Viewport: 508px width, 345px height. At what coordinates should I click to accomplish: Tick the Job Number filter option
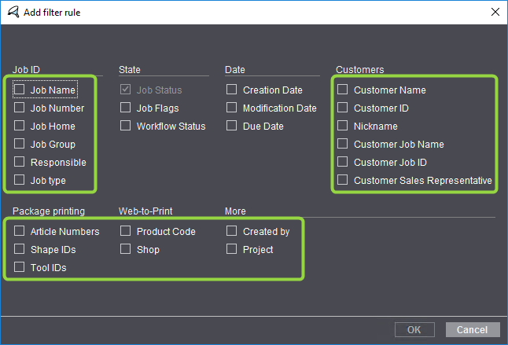(20, 108)
